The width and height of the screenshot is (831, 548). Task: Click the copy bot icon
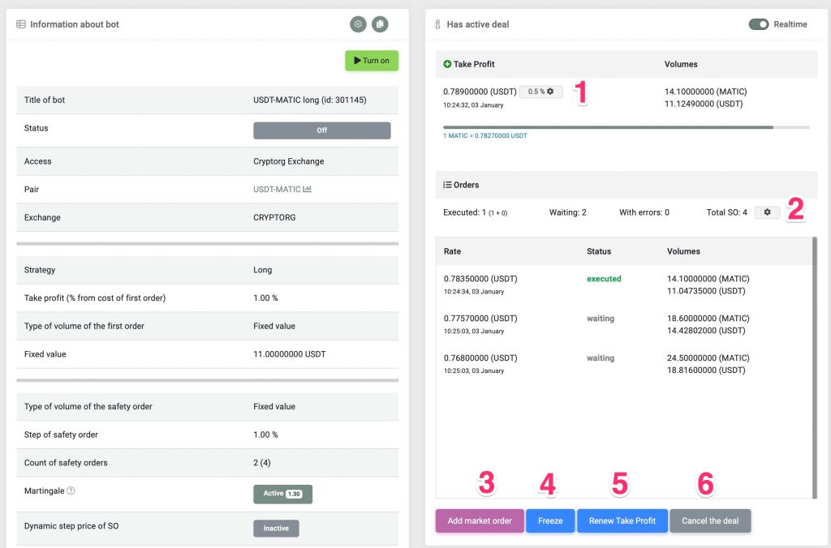point(380,24)
